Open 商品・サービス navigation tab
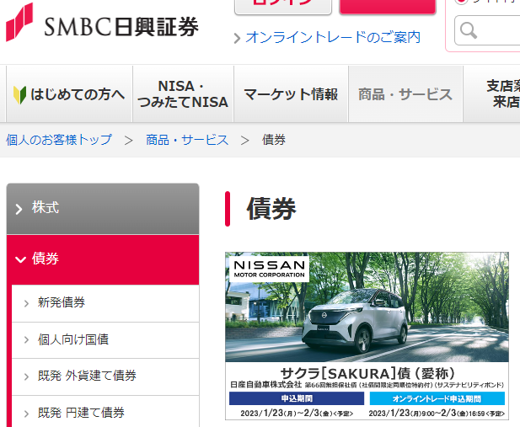This screenshot has height=427, width=520. click(x=405, y=94)
